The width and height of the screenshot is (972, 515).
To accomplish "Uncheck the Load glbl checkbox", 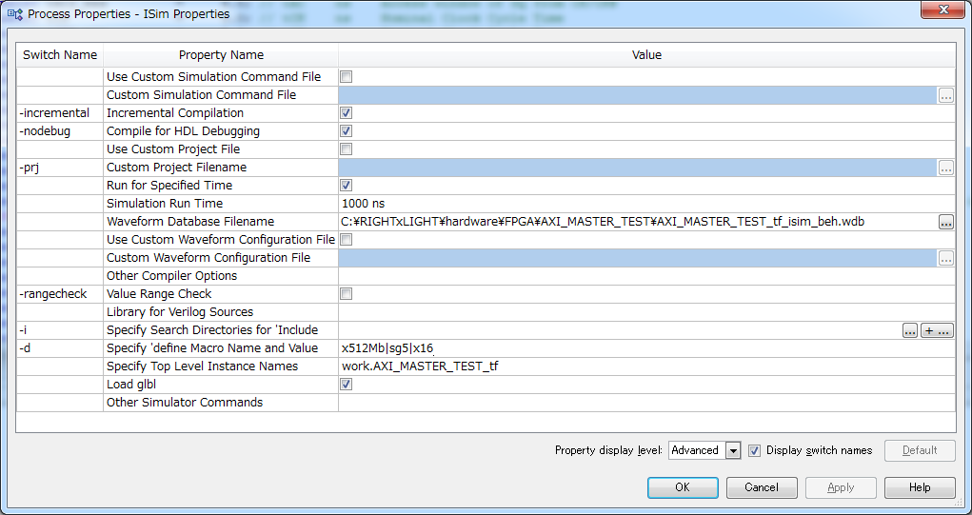I will pos(347,385).
